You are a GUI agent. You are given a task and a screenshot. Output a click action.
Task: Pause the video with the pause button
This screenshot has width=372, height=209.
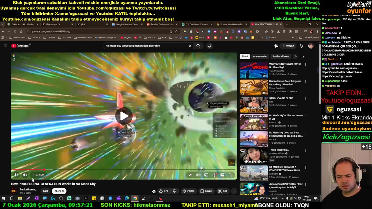[16, 175]
